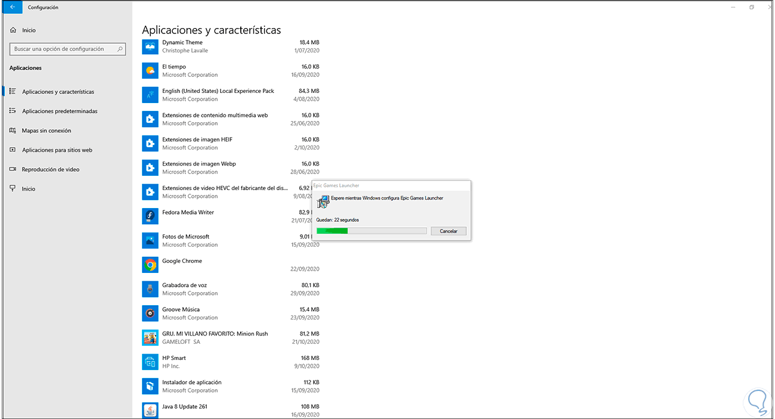
Task: Click HP Inc. publisher text
Action: [171, 366]
